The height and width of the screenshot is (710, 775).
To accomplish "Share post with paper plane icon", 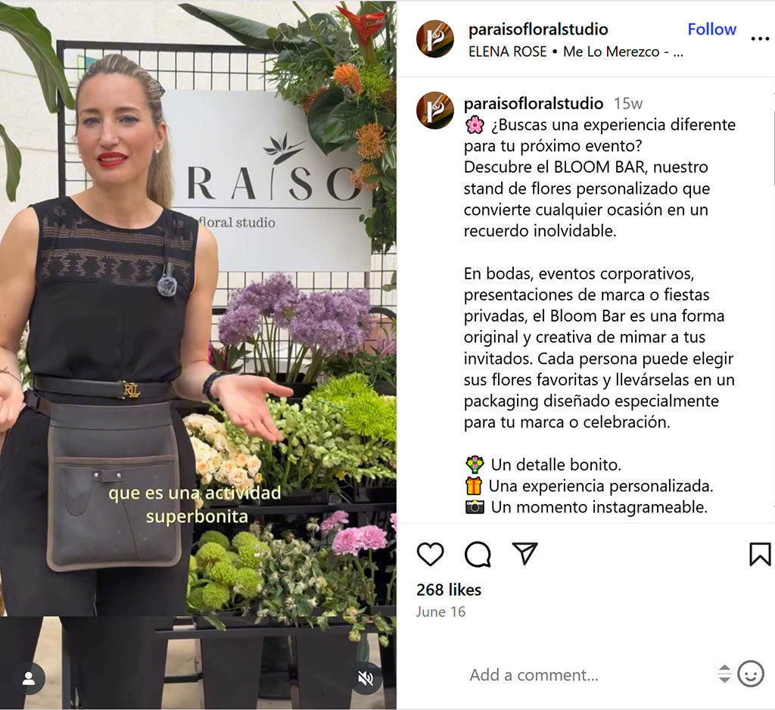I will coord(524,553).
